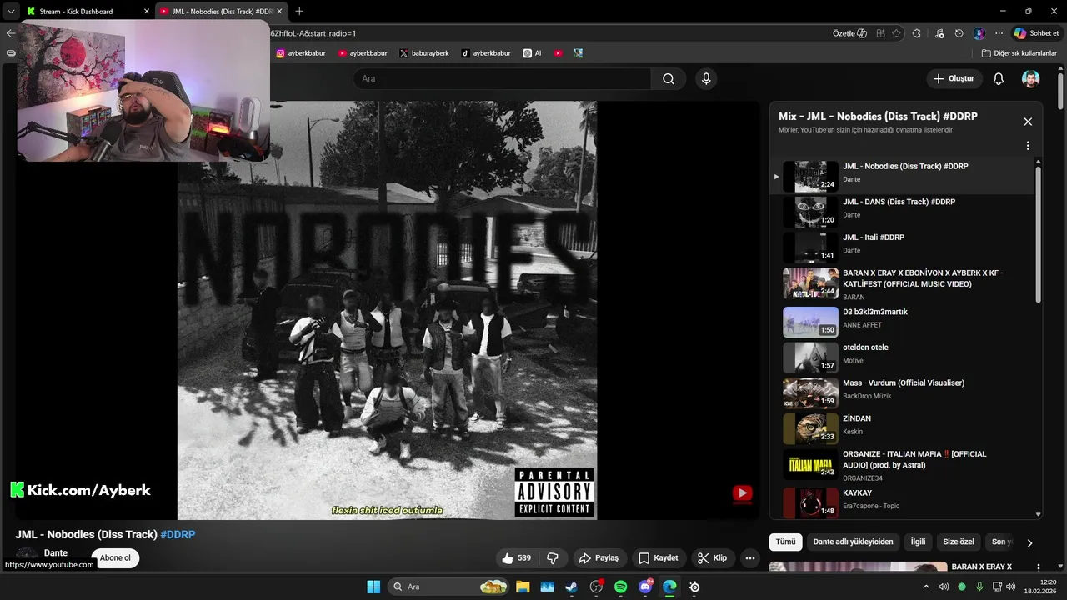This screenshot has height=600, width=1067.
Task: Close the Kick Dashboard browser tab
Action: [x=147, y=11]
